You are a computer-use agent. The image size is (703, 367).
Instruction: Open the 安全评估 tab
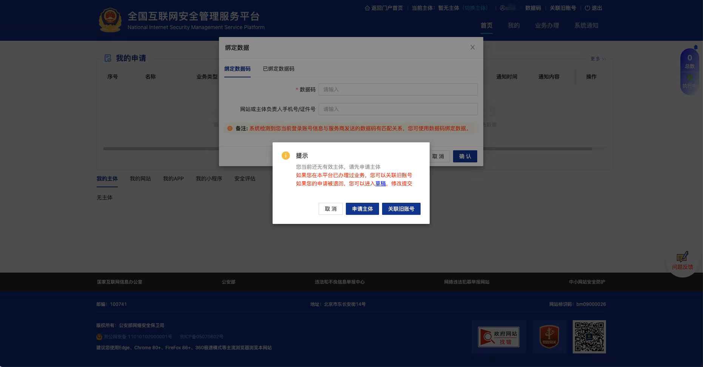pos(245,179)
